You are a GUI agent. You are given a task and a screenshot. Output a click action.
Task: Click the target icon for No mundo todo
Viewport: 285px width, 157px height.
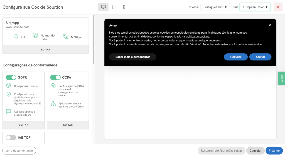point(35,36)
